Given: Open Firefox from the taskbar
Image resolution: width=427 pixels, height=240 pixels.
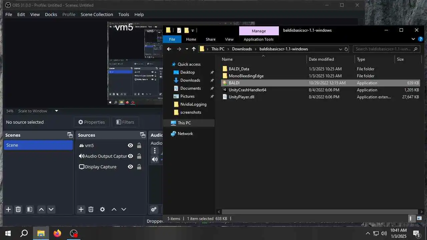Looking at the screenshot, I should (x=57, y=233).
